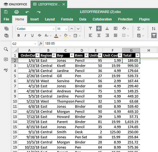The width and height of the screenshot is (158, 152).
Task: Click the Paste icon
Action: [x=6, y=35]
